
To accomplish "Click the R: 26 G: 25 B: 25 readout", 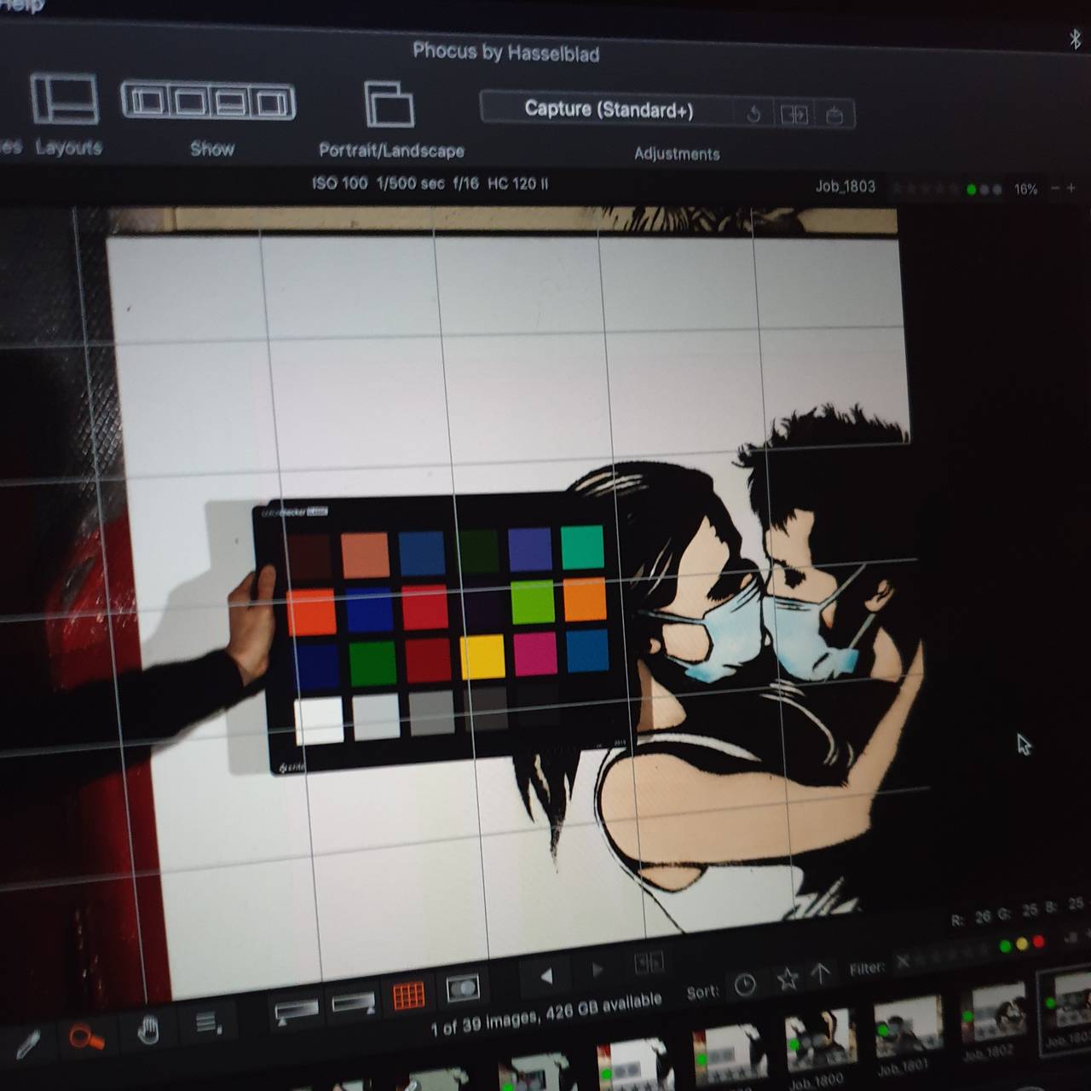I will coord(1017,911).
